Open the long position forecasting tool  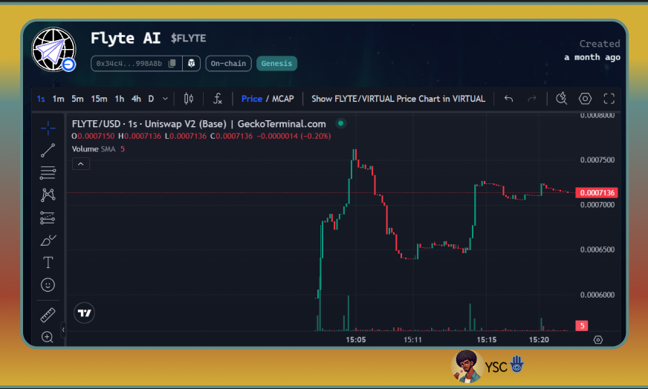pos(48,218)
